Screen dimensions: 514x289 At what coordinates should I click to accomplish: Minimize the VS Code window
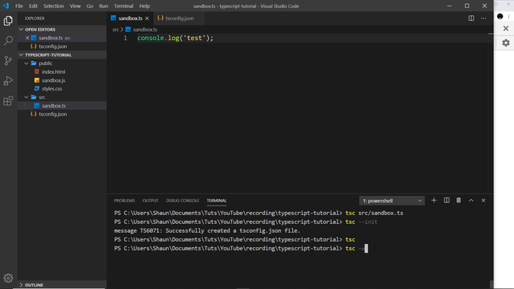450,6
